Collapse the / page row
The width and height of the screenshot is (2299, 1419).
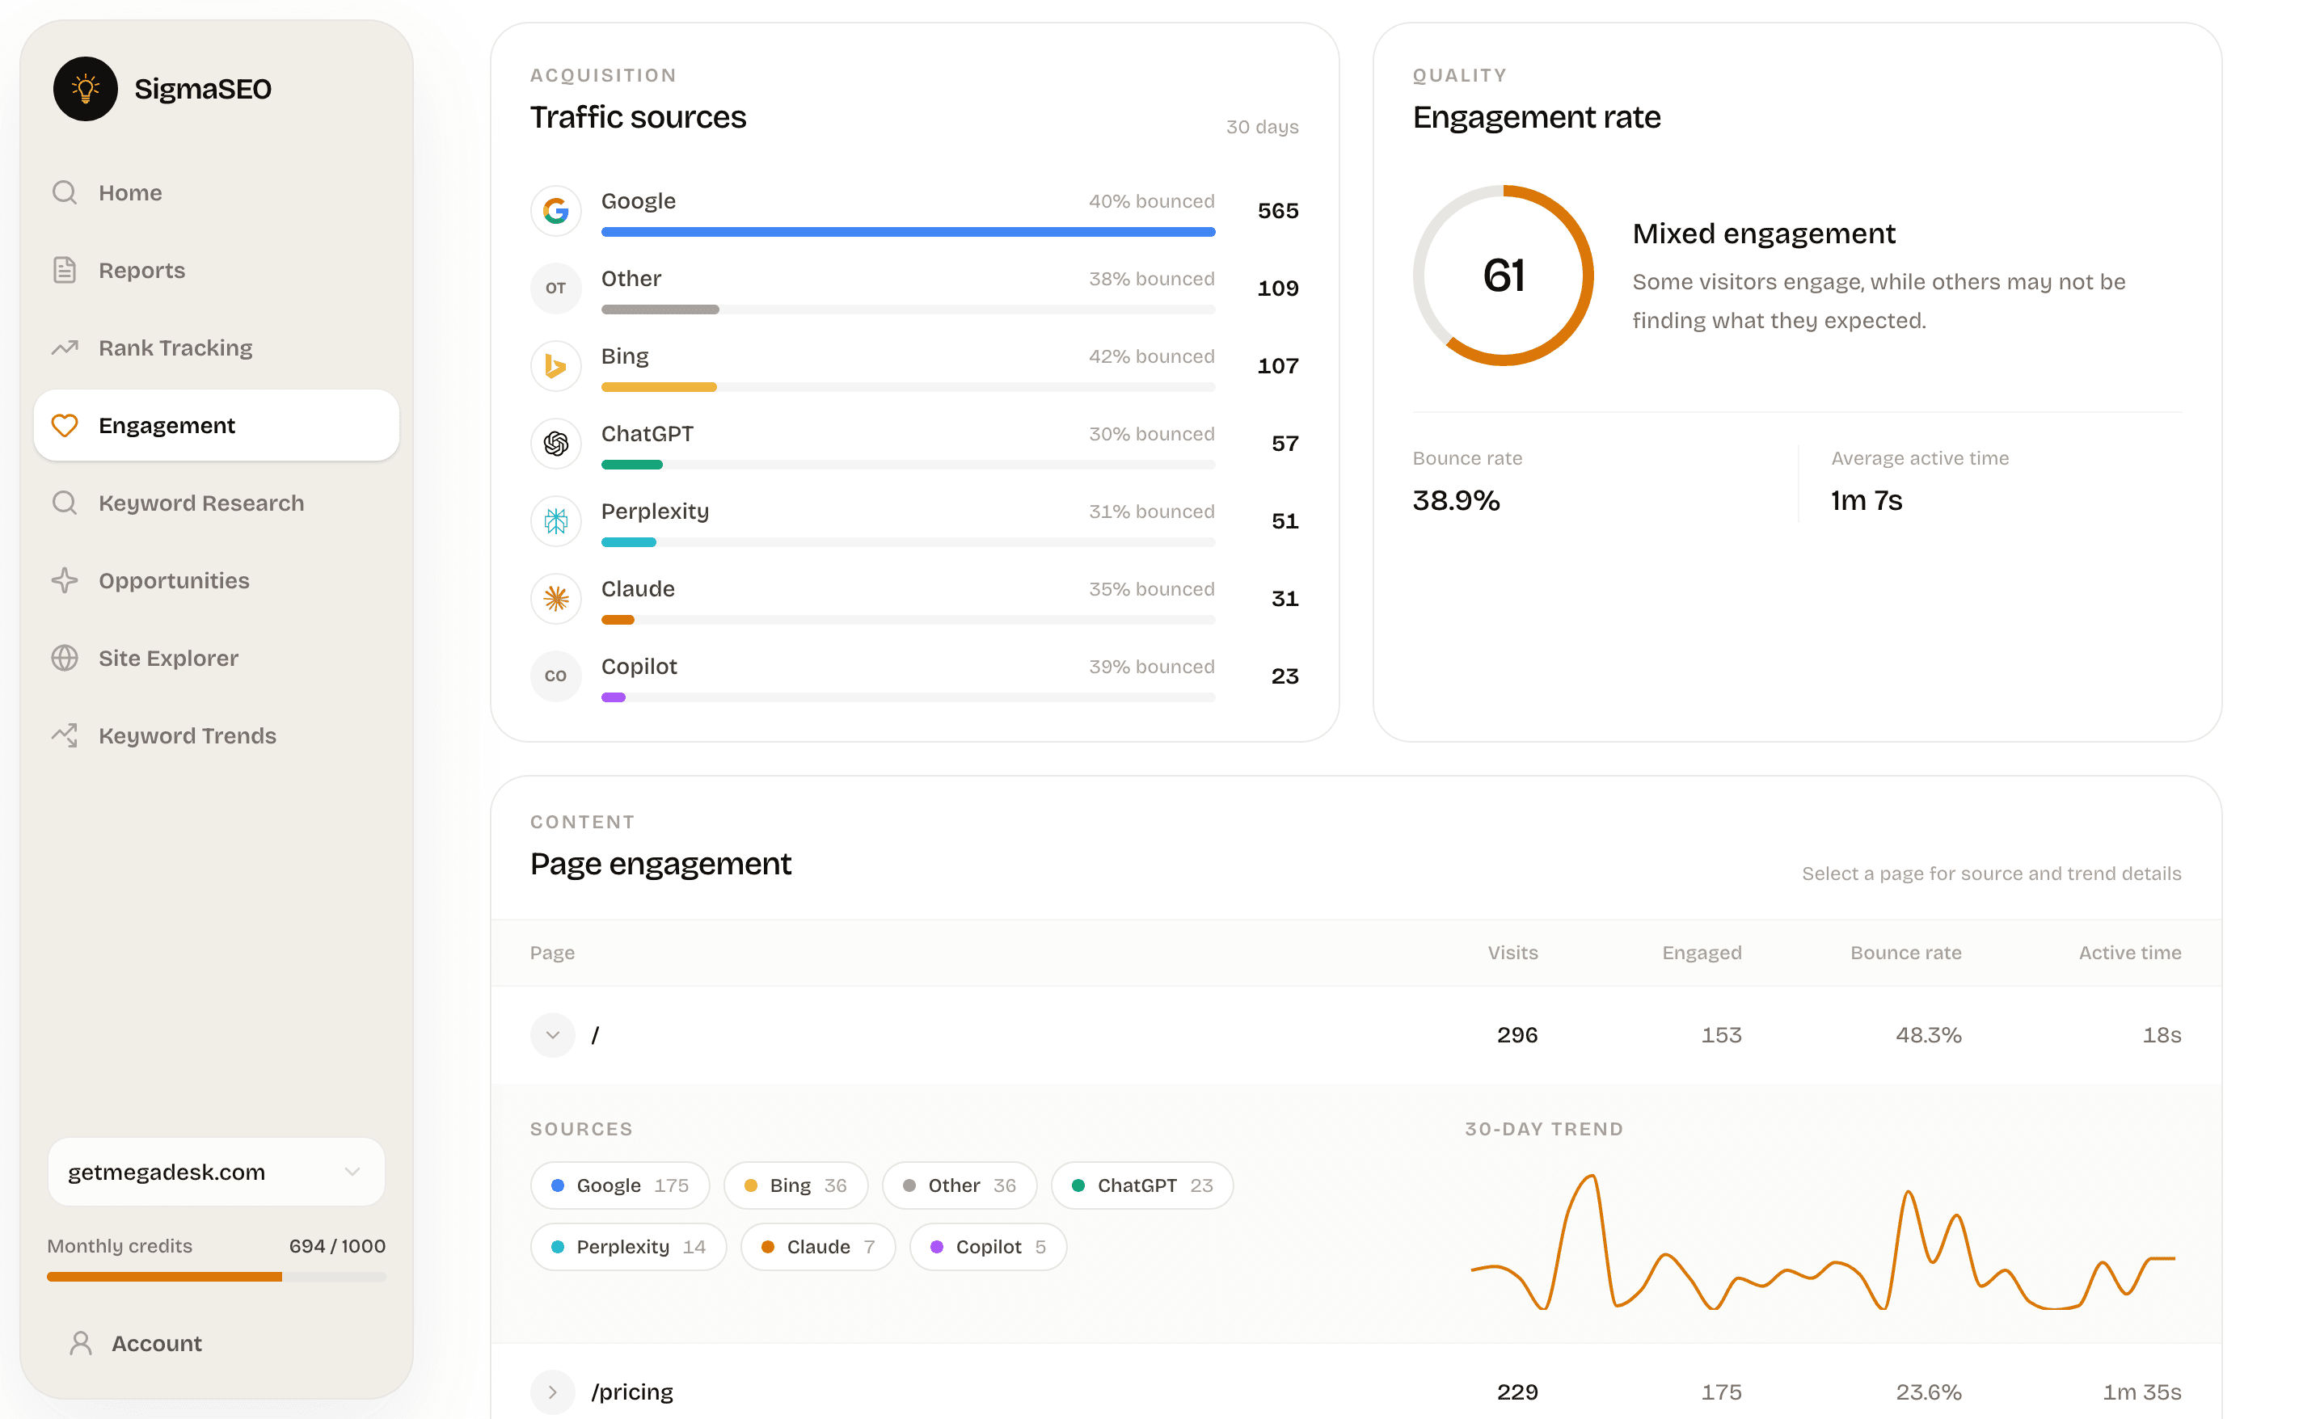click(552, 1035)
